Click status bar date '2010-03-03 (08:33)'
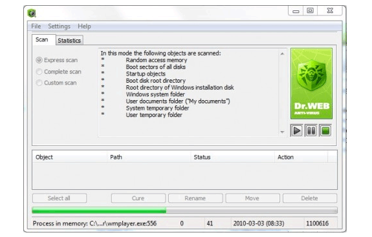The height and width of the screenshot is (237, 372). click(259, 223)
